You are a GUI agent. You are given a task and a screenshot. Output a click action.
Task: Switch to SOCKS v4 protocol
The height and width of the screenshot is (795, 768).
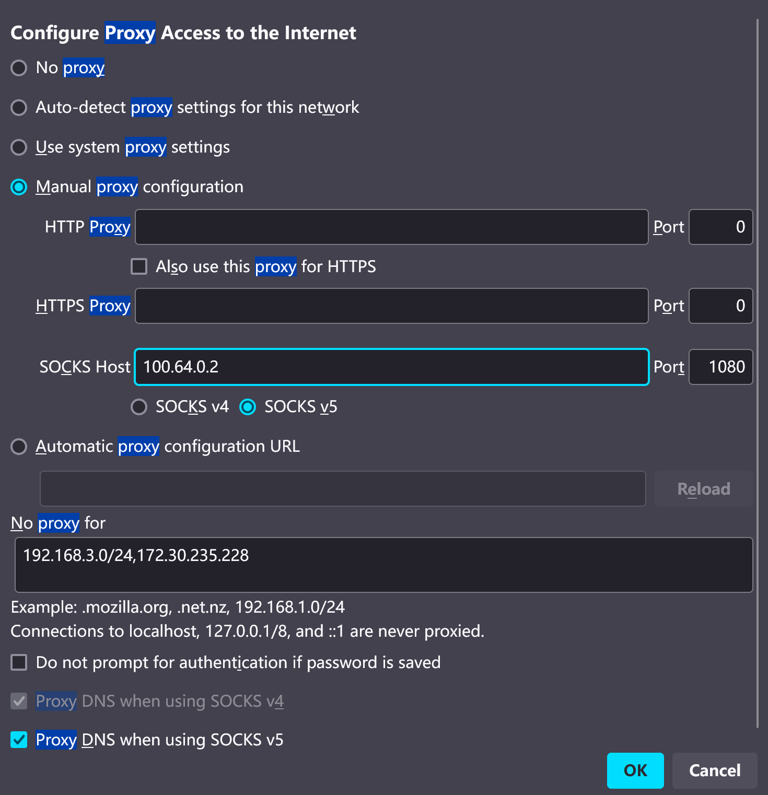[139, 407]
